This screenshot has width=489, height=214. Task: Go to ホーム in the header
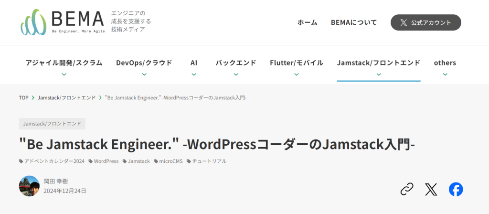[307, 22]
